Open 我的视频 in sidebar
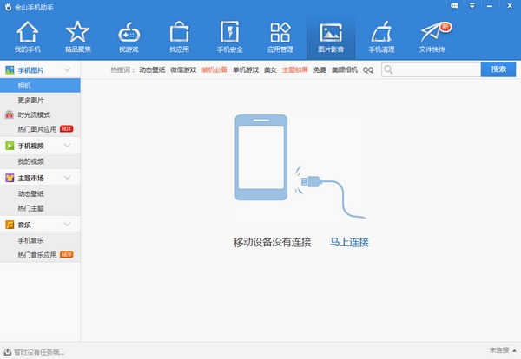 pyautogui.click(x=40, y=161)
